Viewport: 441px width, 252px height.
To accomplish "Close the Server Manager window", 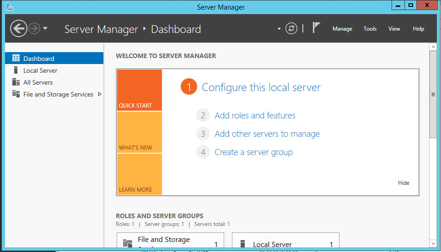I will click(427, 5).
